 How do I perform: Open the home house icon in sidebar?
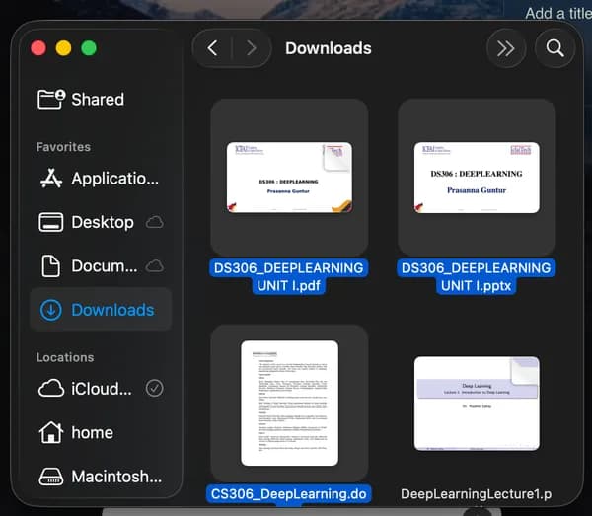pyautogui.click(x=51, y=432)
